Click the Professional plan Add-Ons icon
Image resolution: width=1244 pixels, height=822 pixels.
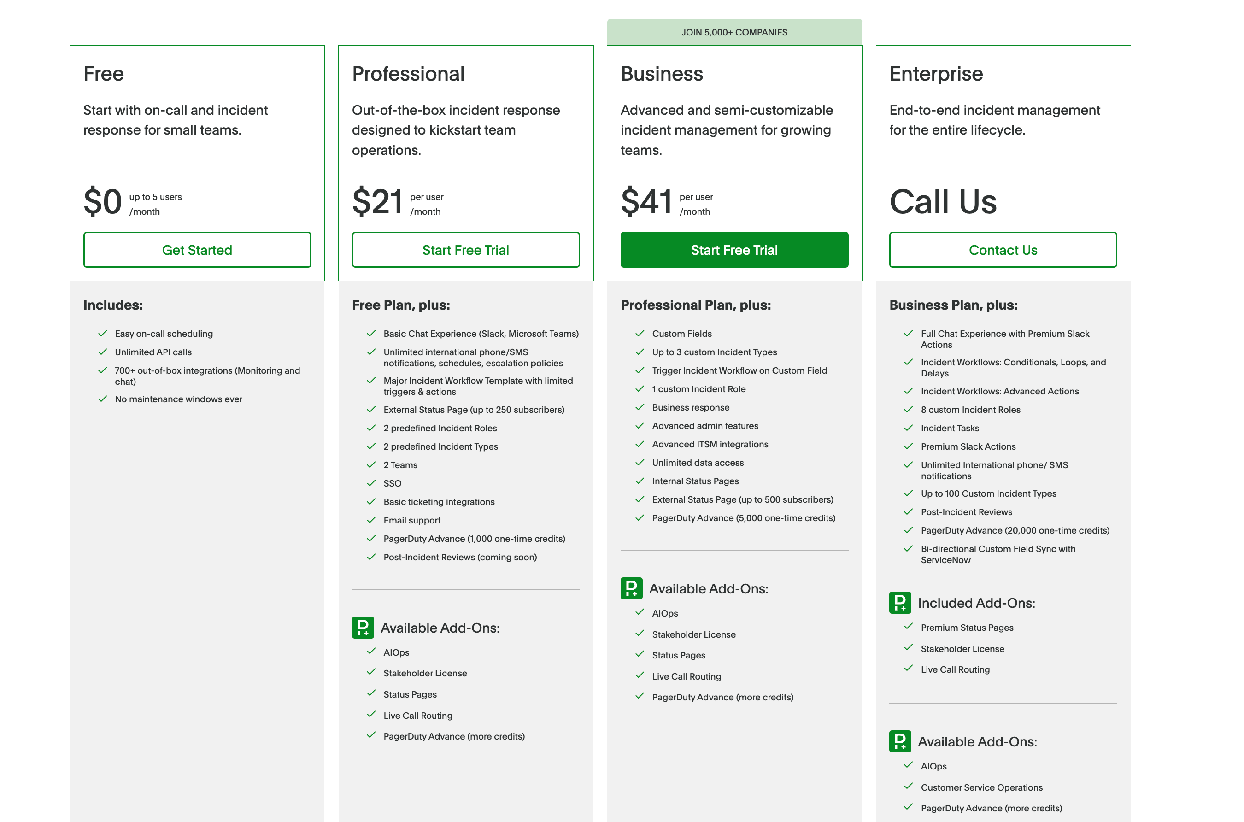point(362,628)
